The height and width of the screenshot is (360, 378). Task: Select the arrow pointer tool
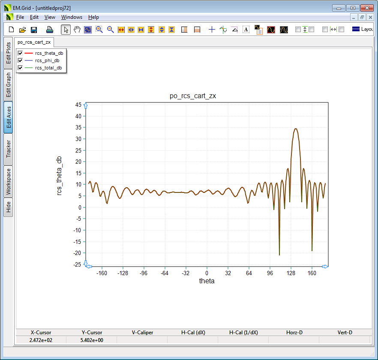click(x=66, y=30)
